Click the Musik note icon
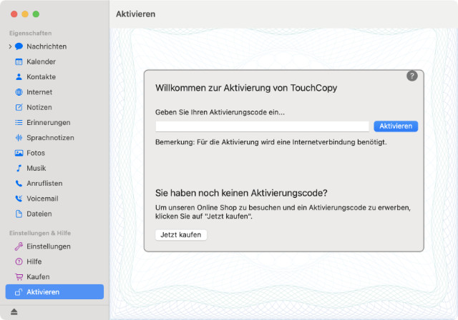 pyautogui.click(x=19, y=168)
